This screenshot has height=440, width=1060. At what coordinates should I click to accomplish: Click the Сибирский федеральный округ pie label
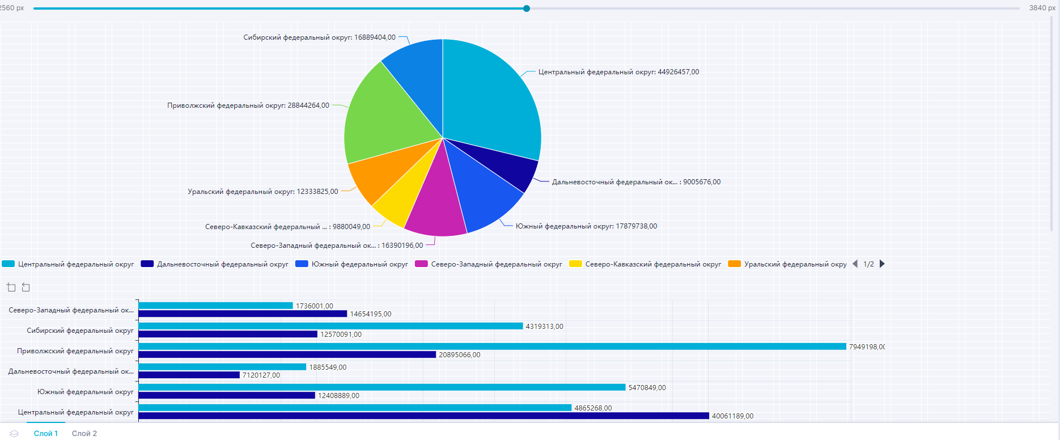(319, 37)
